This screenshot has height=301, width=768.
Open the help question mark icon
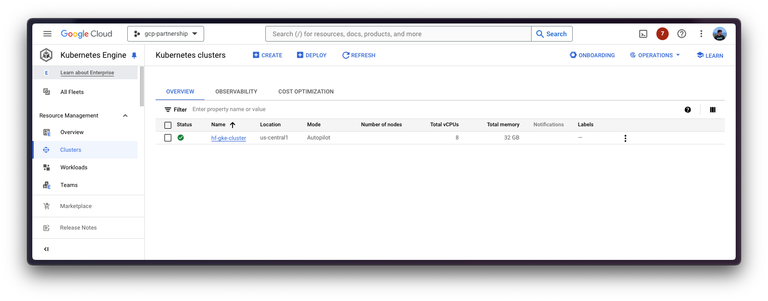(681, 34)
